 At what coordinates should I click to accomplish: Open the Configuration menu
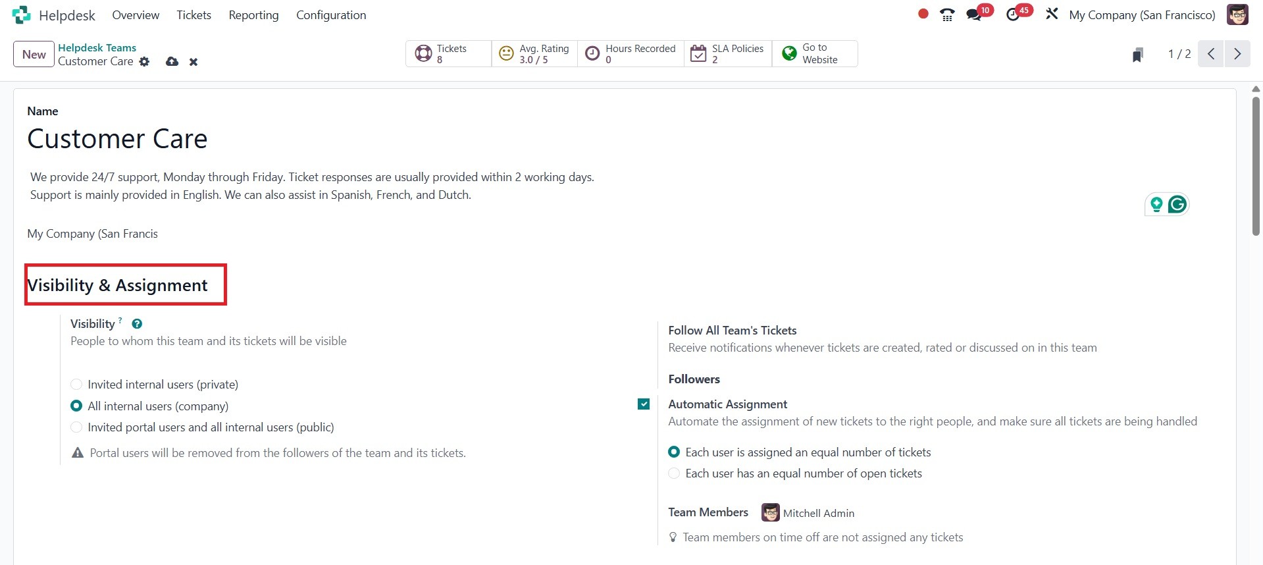pos(331,15)
